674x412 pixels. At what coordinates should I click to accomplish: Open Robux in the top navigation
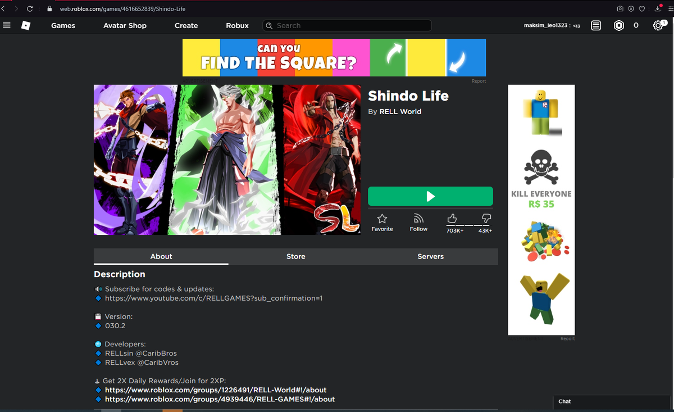[237, 25]
